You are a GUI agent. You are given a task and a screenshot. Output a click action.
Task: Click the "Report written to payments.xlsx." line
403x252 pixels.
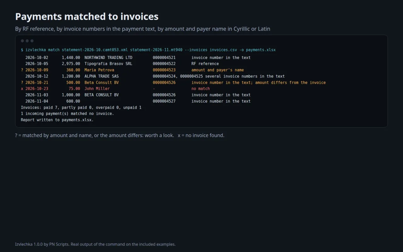[57, 120]
